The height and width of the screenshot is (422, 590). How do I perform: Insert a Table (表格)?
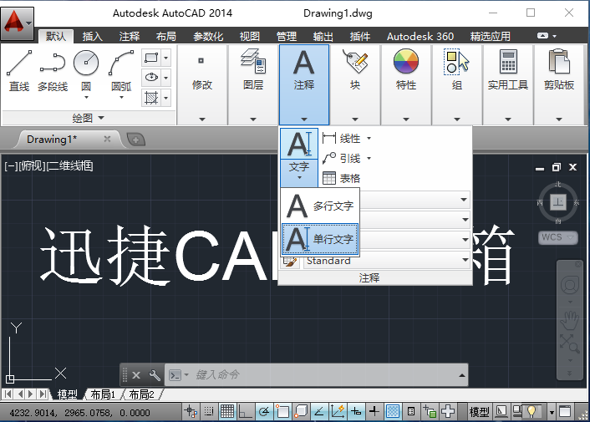(341, 178)
